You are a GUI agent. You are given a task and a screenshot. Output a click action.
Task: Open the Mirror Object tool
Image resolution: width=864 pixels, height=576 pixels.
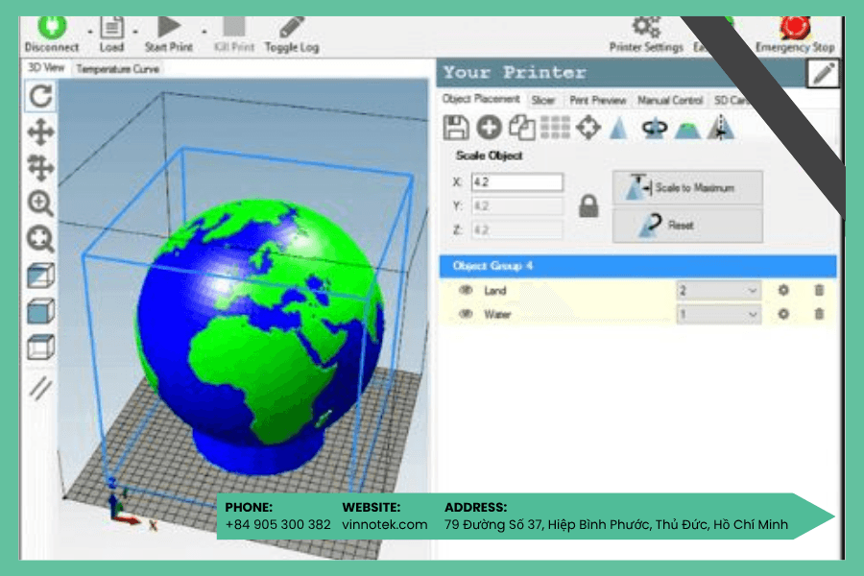pos(721,128)
